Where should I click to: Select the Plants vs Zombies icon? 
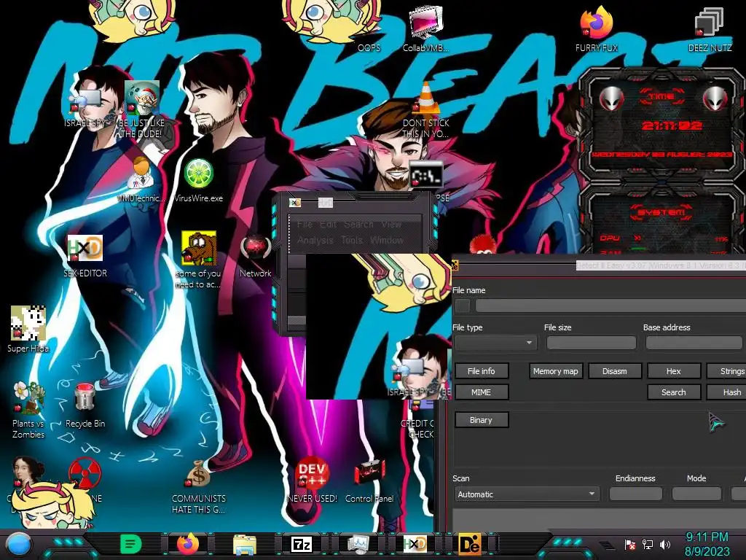tap(28, 408)
